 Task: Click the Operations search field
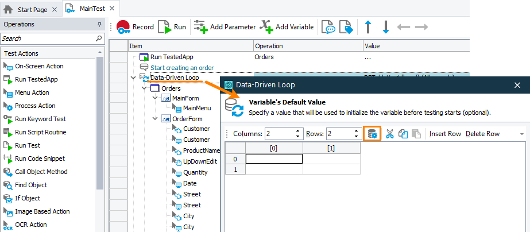(x=49, y=38)
